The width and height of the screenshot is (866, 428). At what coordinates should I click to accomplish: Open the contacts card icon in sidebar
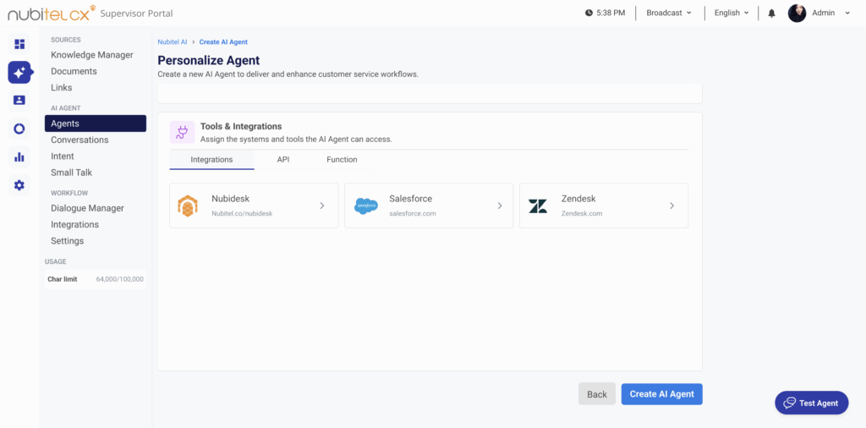(19, 100)
